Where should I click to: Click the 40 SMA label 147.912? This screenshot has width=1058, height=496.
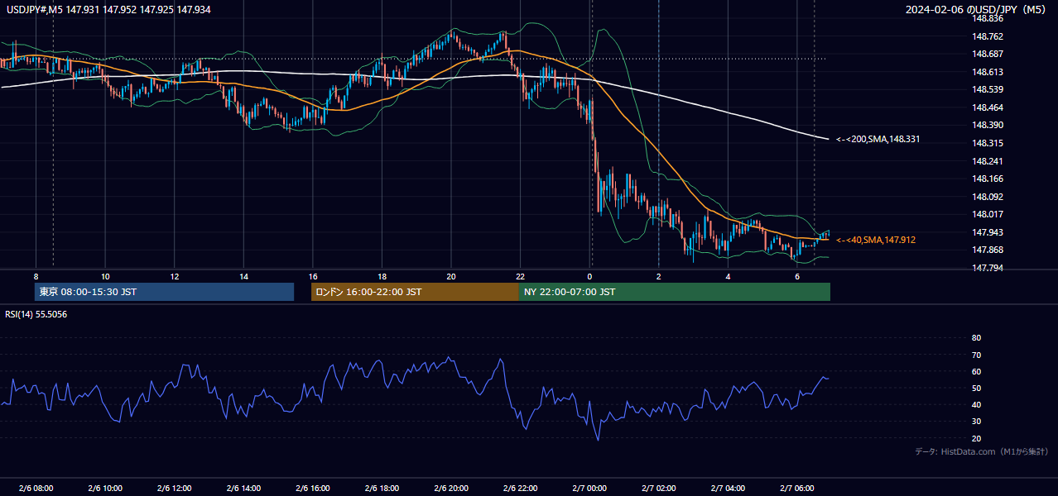pos(876,240)
